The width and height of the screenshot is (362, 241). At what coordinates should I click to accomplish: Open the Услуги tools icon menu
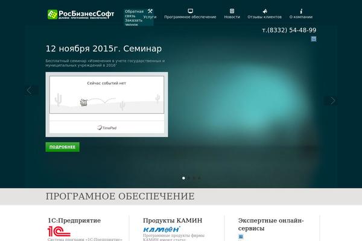pyautogui.click(x=150, y=11)
